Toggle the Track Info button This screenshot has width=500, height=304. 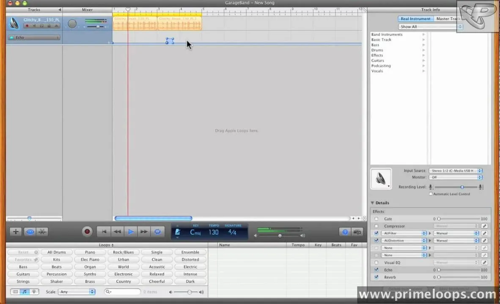coord(345,232)
